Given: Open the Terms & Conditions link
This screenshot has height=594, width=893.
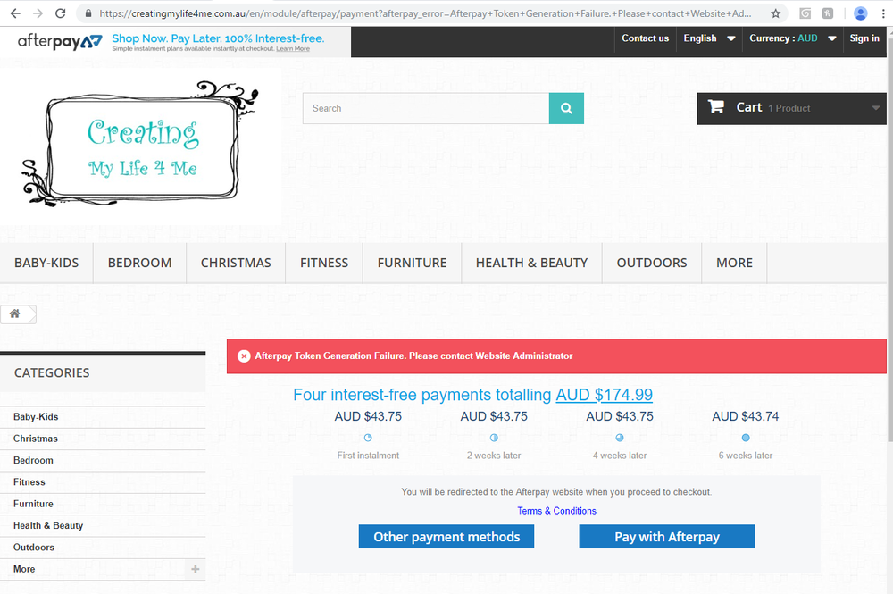Looking at the screenshot, I should click(x=556, y=510).
